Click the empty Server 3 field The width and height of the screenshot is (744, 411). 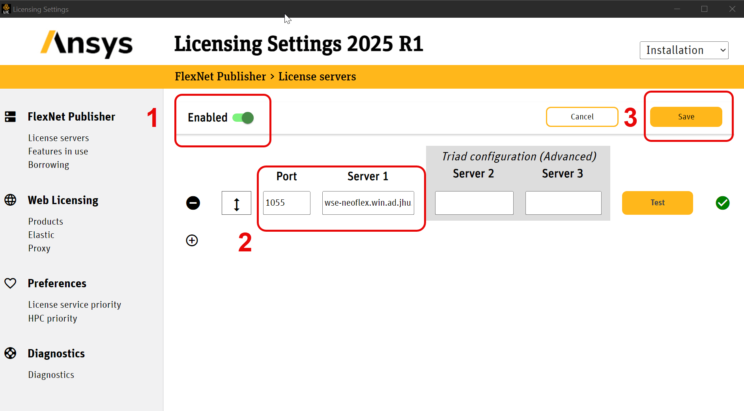tap(563, 203)
